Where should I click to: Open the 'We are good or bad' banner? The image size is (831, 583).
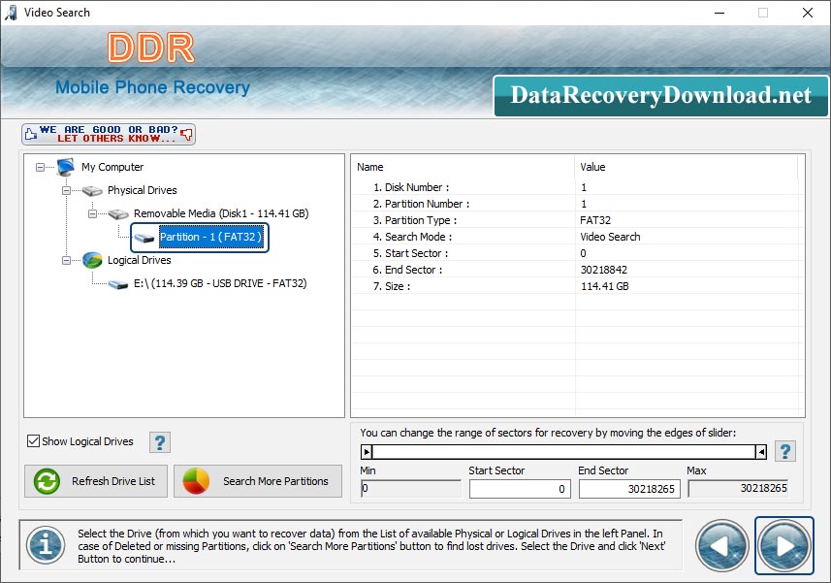[109, 134]
